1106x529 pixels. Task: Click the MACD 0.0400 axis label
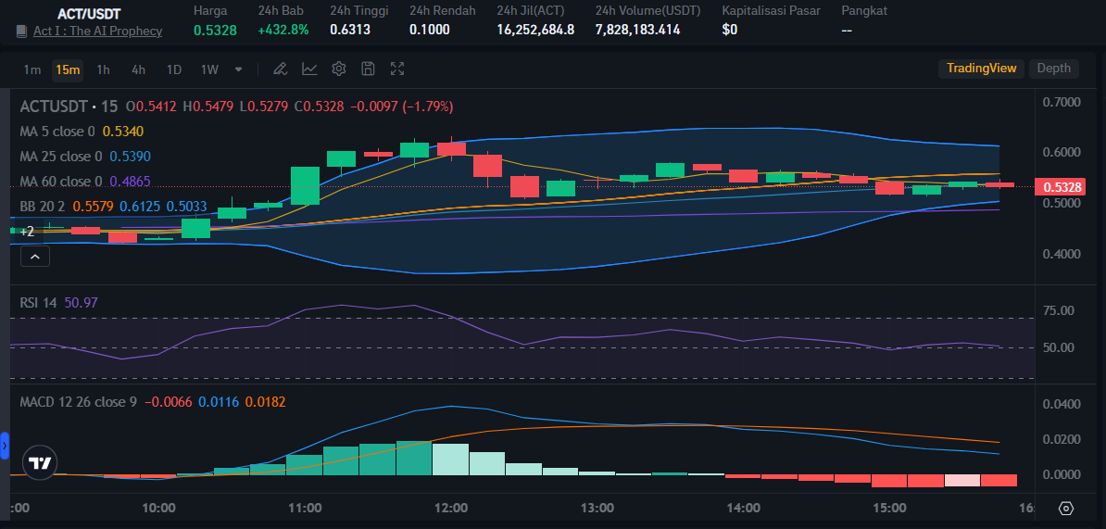coord(1061,404)
